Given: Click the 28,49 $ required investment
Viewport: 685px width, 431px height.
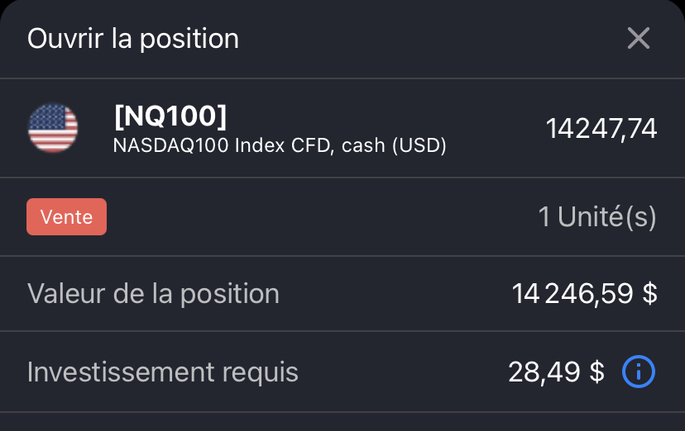Looking at the screenshot, I should click(x=556, y=372).
